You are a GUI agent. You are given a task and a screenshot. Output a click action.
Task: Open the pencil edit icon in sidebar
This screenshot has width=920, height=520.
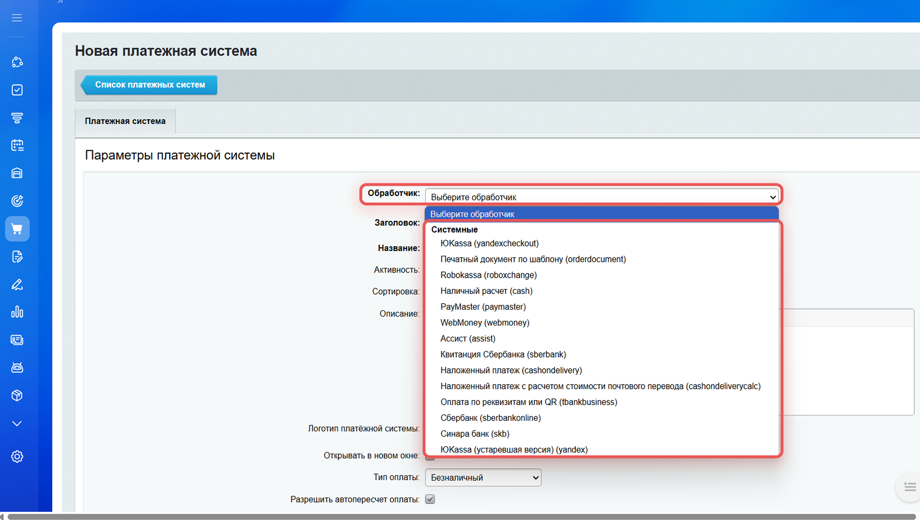coord(17,284)
